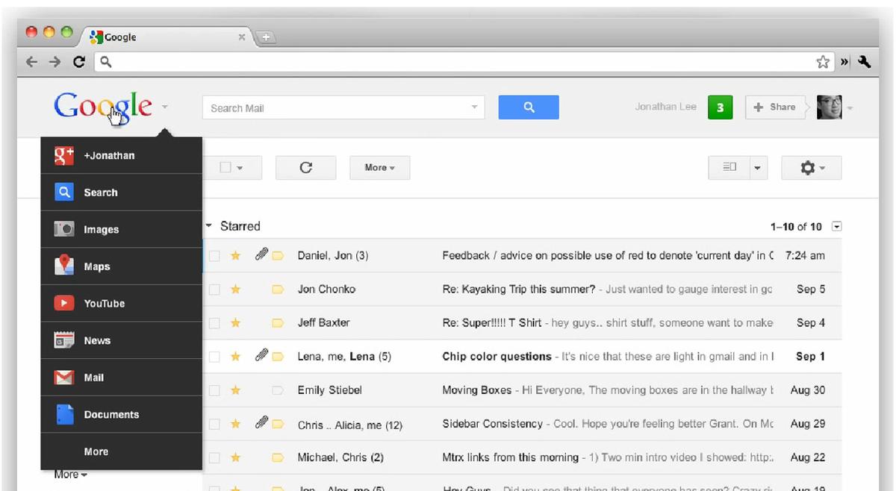This screenshot has height=491, width=896.
Task: Unstar the Jeff Baxter email
Action: pyautogui.click(x=235, y=323)
